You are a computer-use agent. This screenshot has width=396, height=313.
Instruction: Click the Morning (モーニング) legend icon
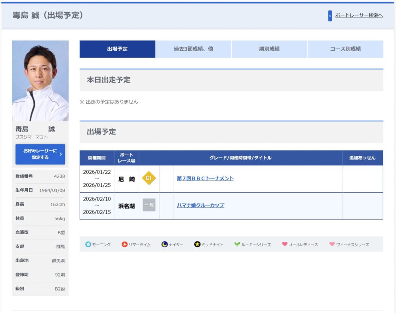88,245
